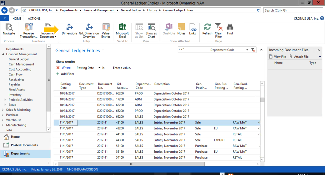
Task: Show more Incoming Document Files actions
Action: 320,56
